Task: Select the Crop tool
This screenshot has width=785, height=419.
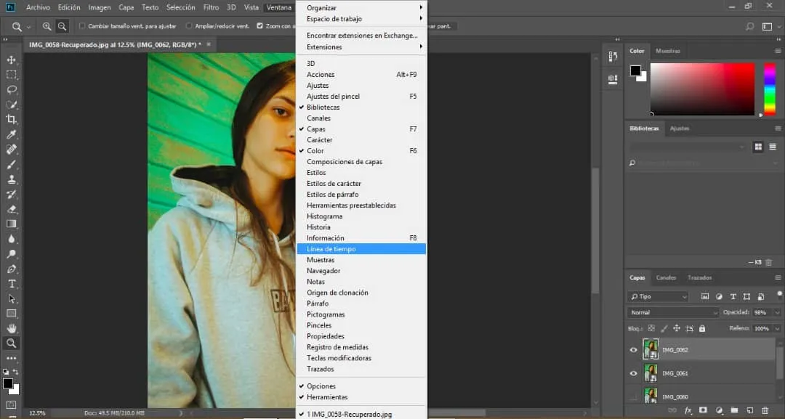Action: point(11,120)
